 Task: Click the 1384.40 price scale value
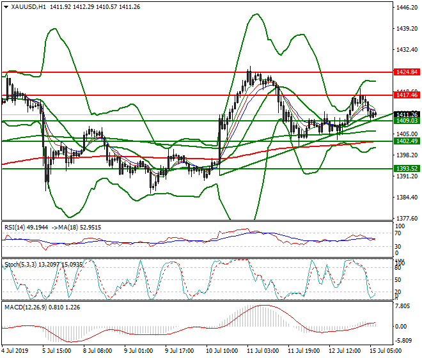click(407, 198)
